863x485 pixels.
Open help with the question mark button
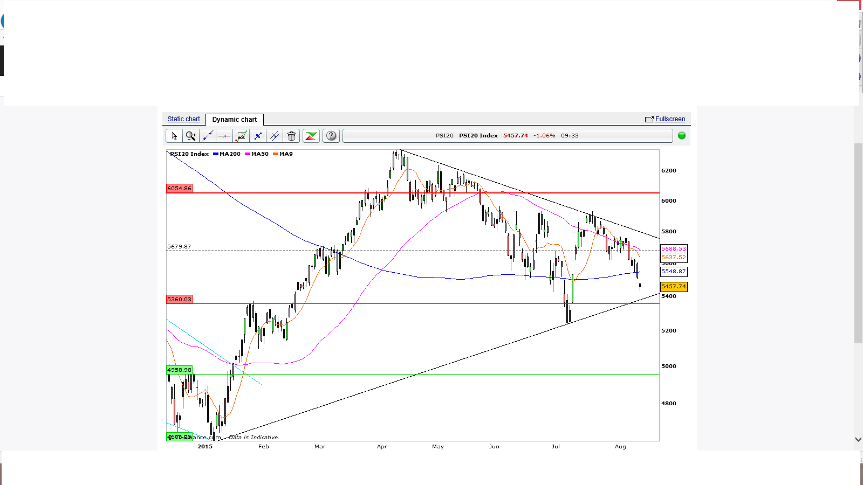(331, 136)
